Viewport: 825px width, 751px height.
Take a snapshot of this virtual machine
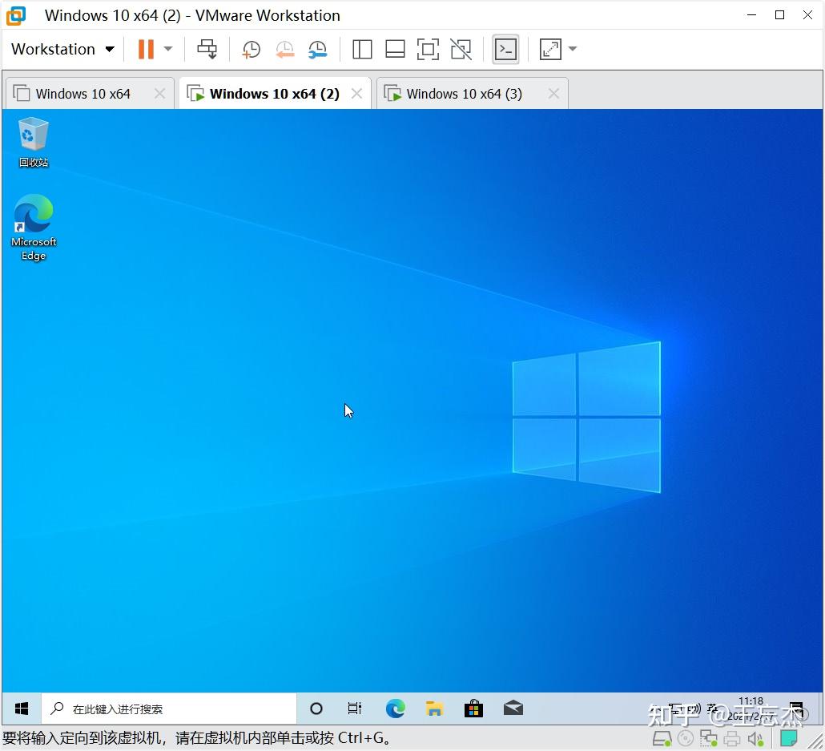click(251, 49)
